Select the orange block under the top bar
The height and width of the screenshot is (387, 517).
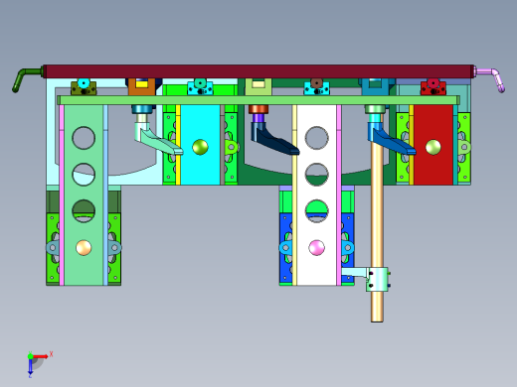point(141,86)
